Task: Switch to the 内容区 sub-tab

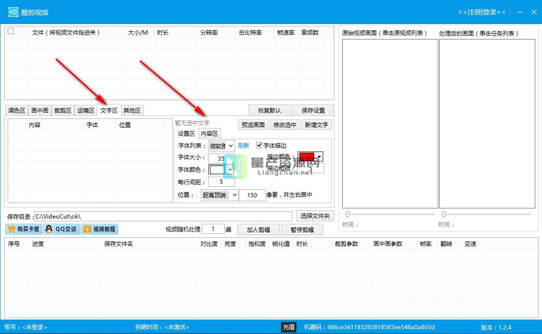Action: [209, 134]
